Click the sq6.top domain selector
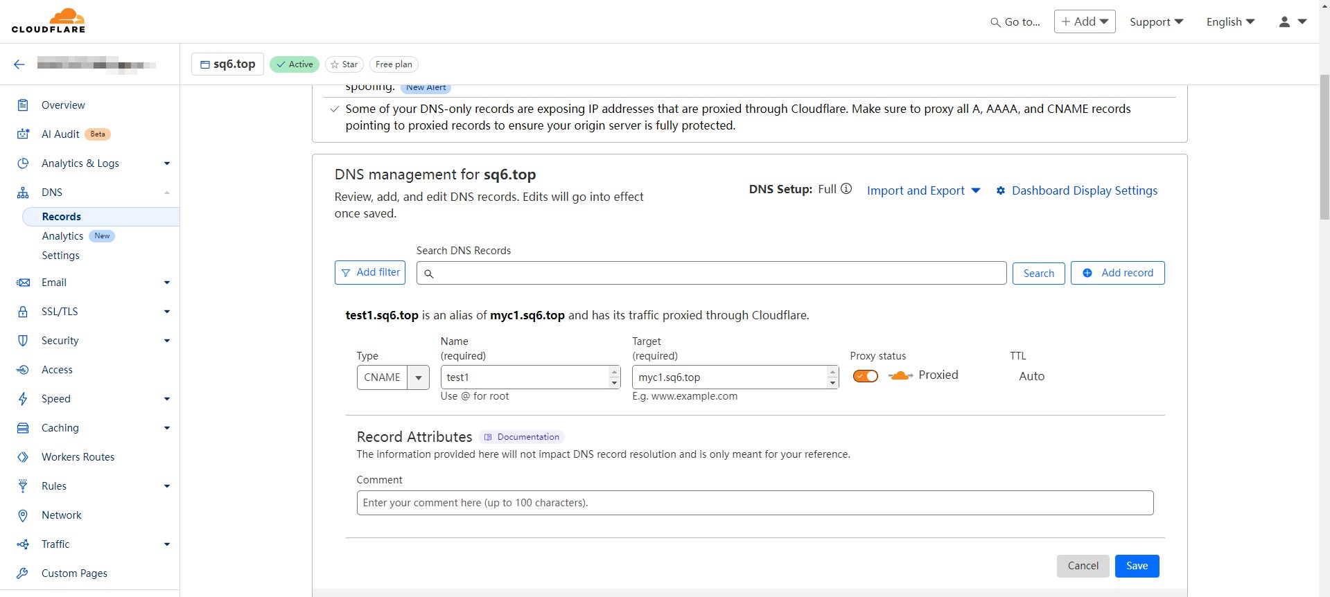Viewport: 1330px width, 597px height. (227, 64)
